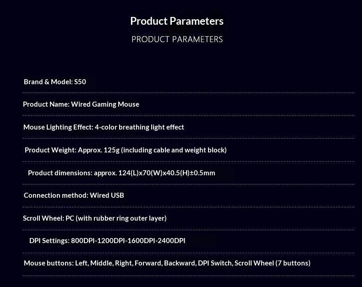
Task: Click "4-color breathing light effect" text
Action: [139, 127]
